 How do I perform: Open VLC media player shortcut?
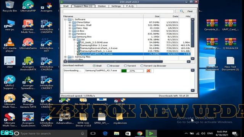pyautogui.click(x=10, y=45)
